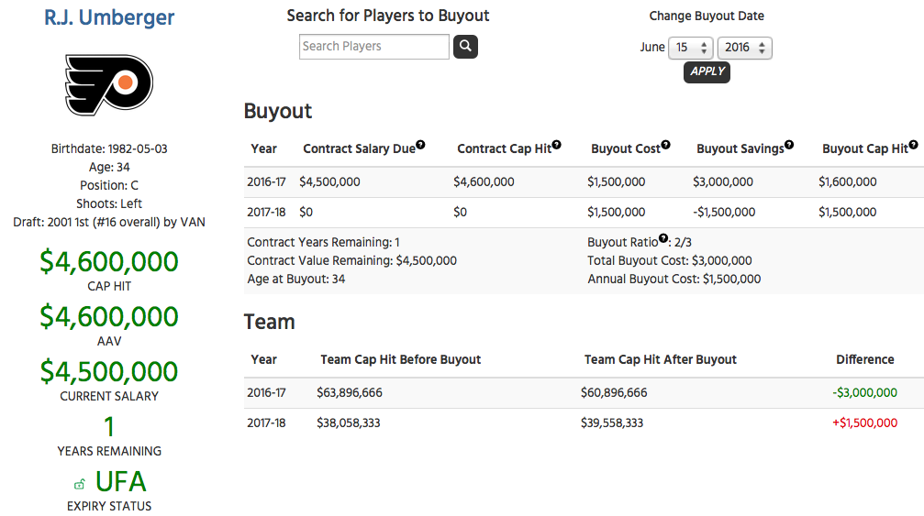
Task: Select the 2017-18 buyout table row
Action: pos(584,212)
